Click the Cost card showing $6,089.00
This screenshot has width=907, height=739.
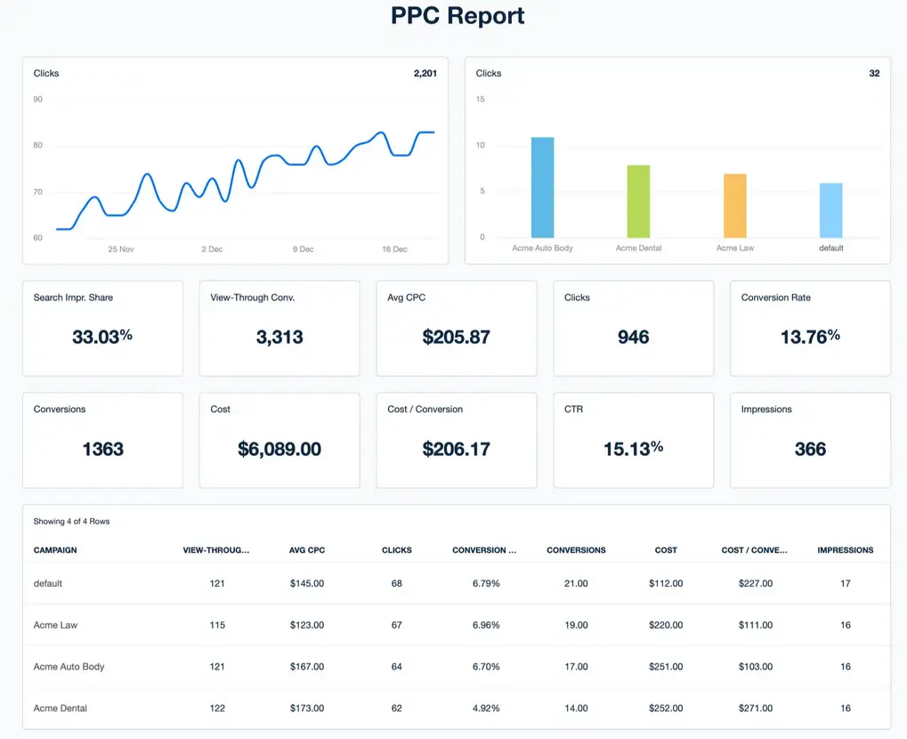coord(279,439)
